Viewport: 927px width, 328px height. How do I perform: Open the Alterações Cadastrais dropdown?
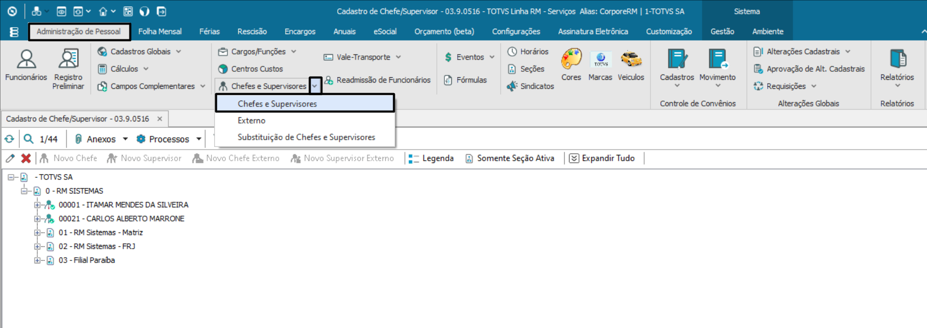pyautogui.click(x=848, y=52)
